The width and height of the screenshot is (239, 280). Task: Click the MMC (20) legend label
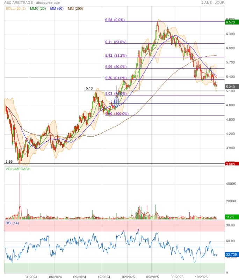tap(38, 8)
